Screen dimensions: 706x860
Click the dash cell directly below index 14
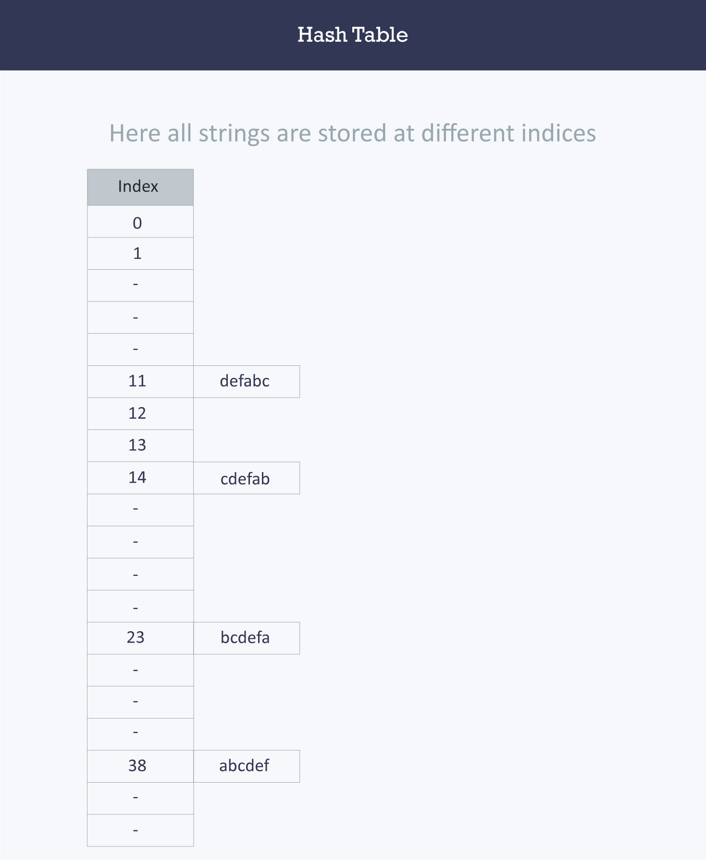[140, 510]
